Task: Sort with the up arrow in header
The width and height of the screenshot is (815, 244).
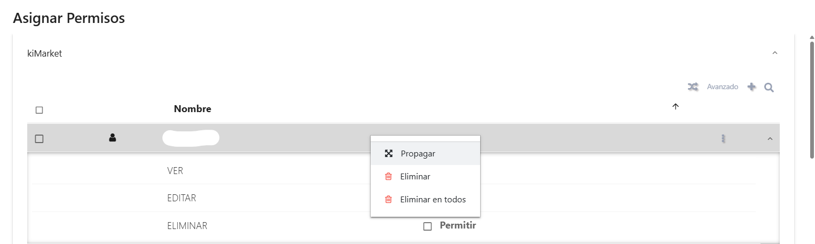Action: click(675, 107)
